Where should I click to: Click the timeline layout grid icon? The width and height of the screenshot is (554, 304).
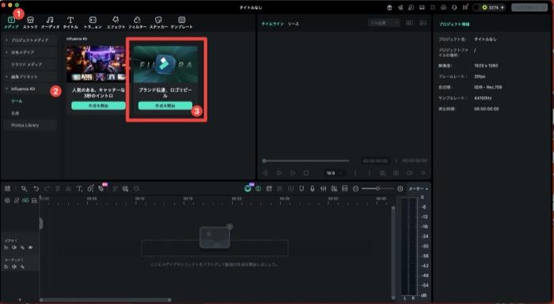(x=7, y=188)
